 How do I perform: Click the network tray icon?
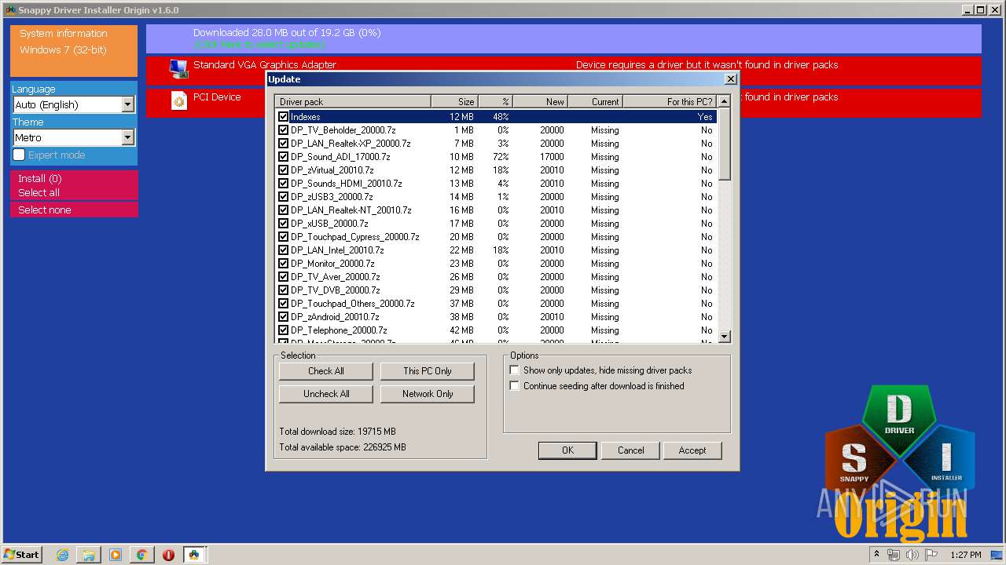click(894, 555)
